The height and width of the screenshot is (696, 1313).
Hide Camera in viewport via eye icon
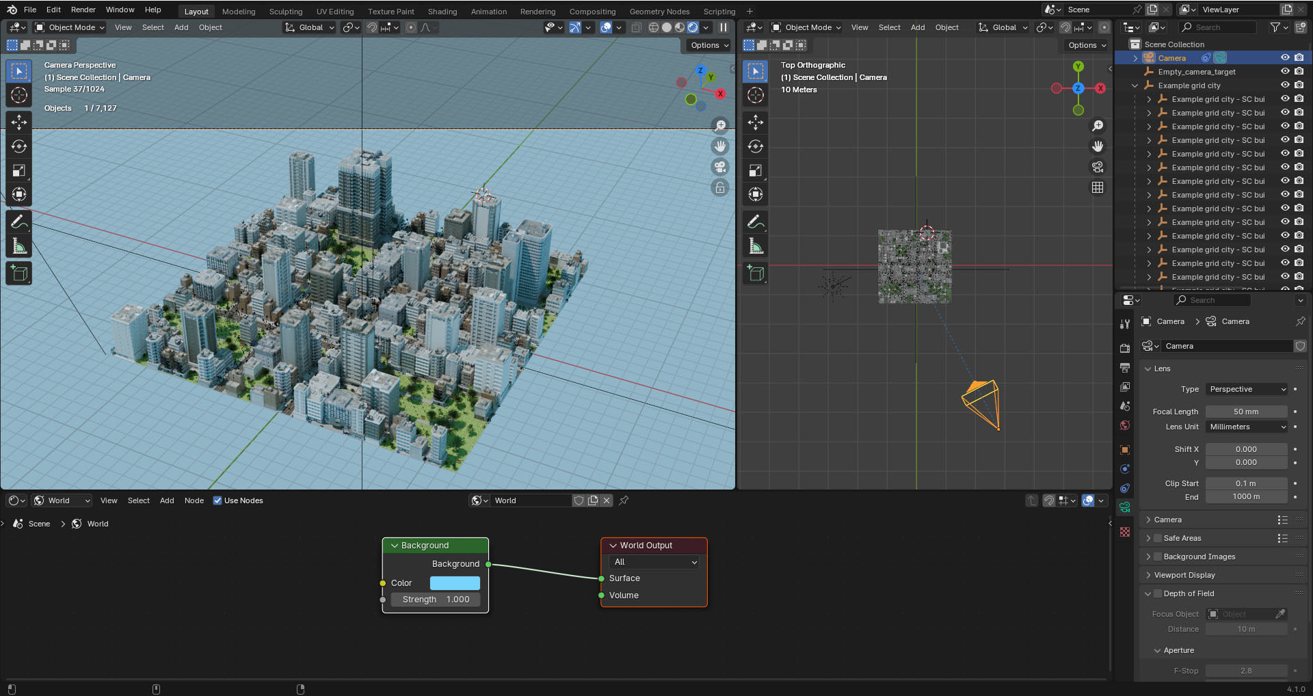tap(1285, 58)
